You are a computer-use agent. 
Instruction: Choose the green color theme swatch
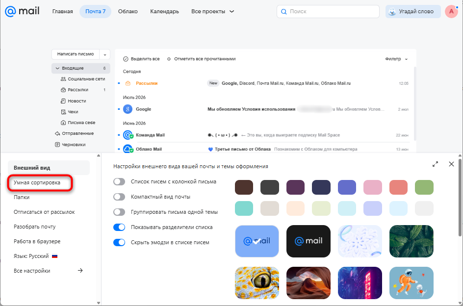424,187
